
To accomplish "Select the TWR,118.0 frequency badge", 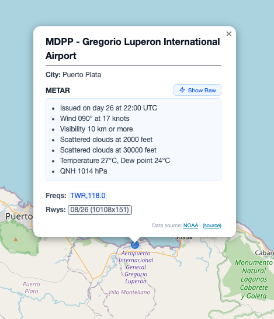I will coord(88,196).
